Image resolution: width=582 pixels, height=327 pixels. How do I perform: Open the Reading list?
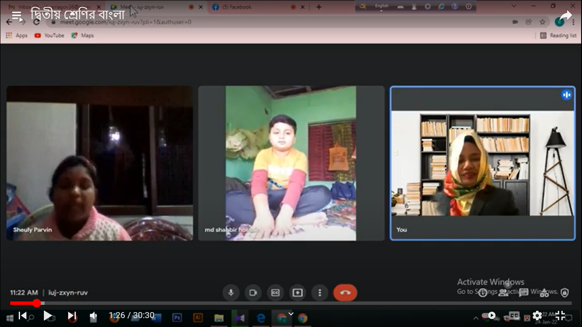[558, 36]
